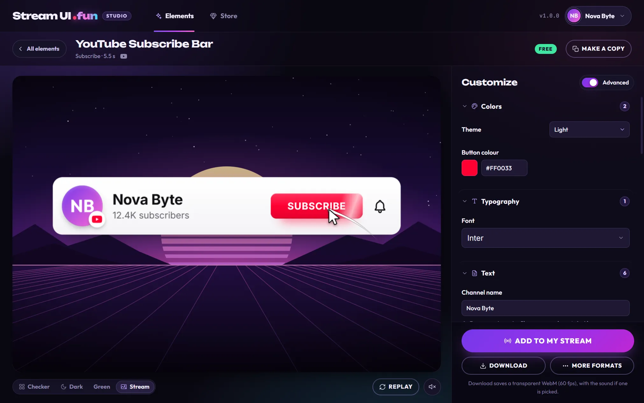The width and height of the screenshot is (644, 403).
Task: Open the Theme dropdown set to Light
Action: (589, 129)
